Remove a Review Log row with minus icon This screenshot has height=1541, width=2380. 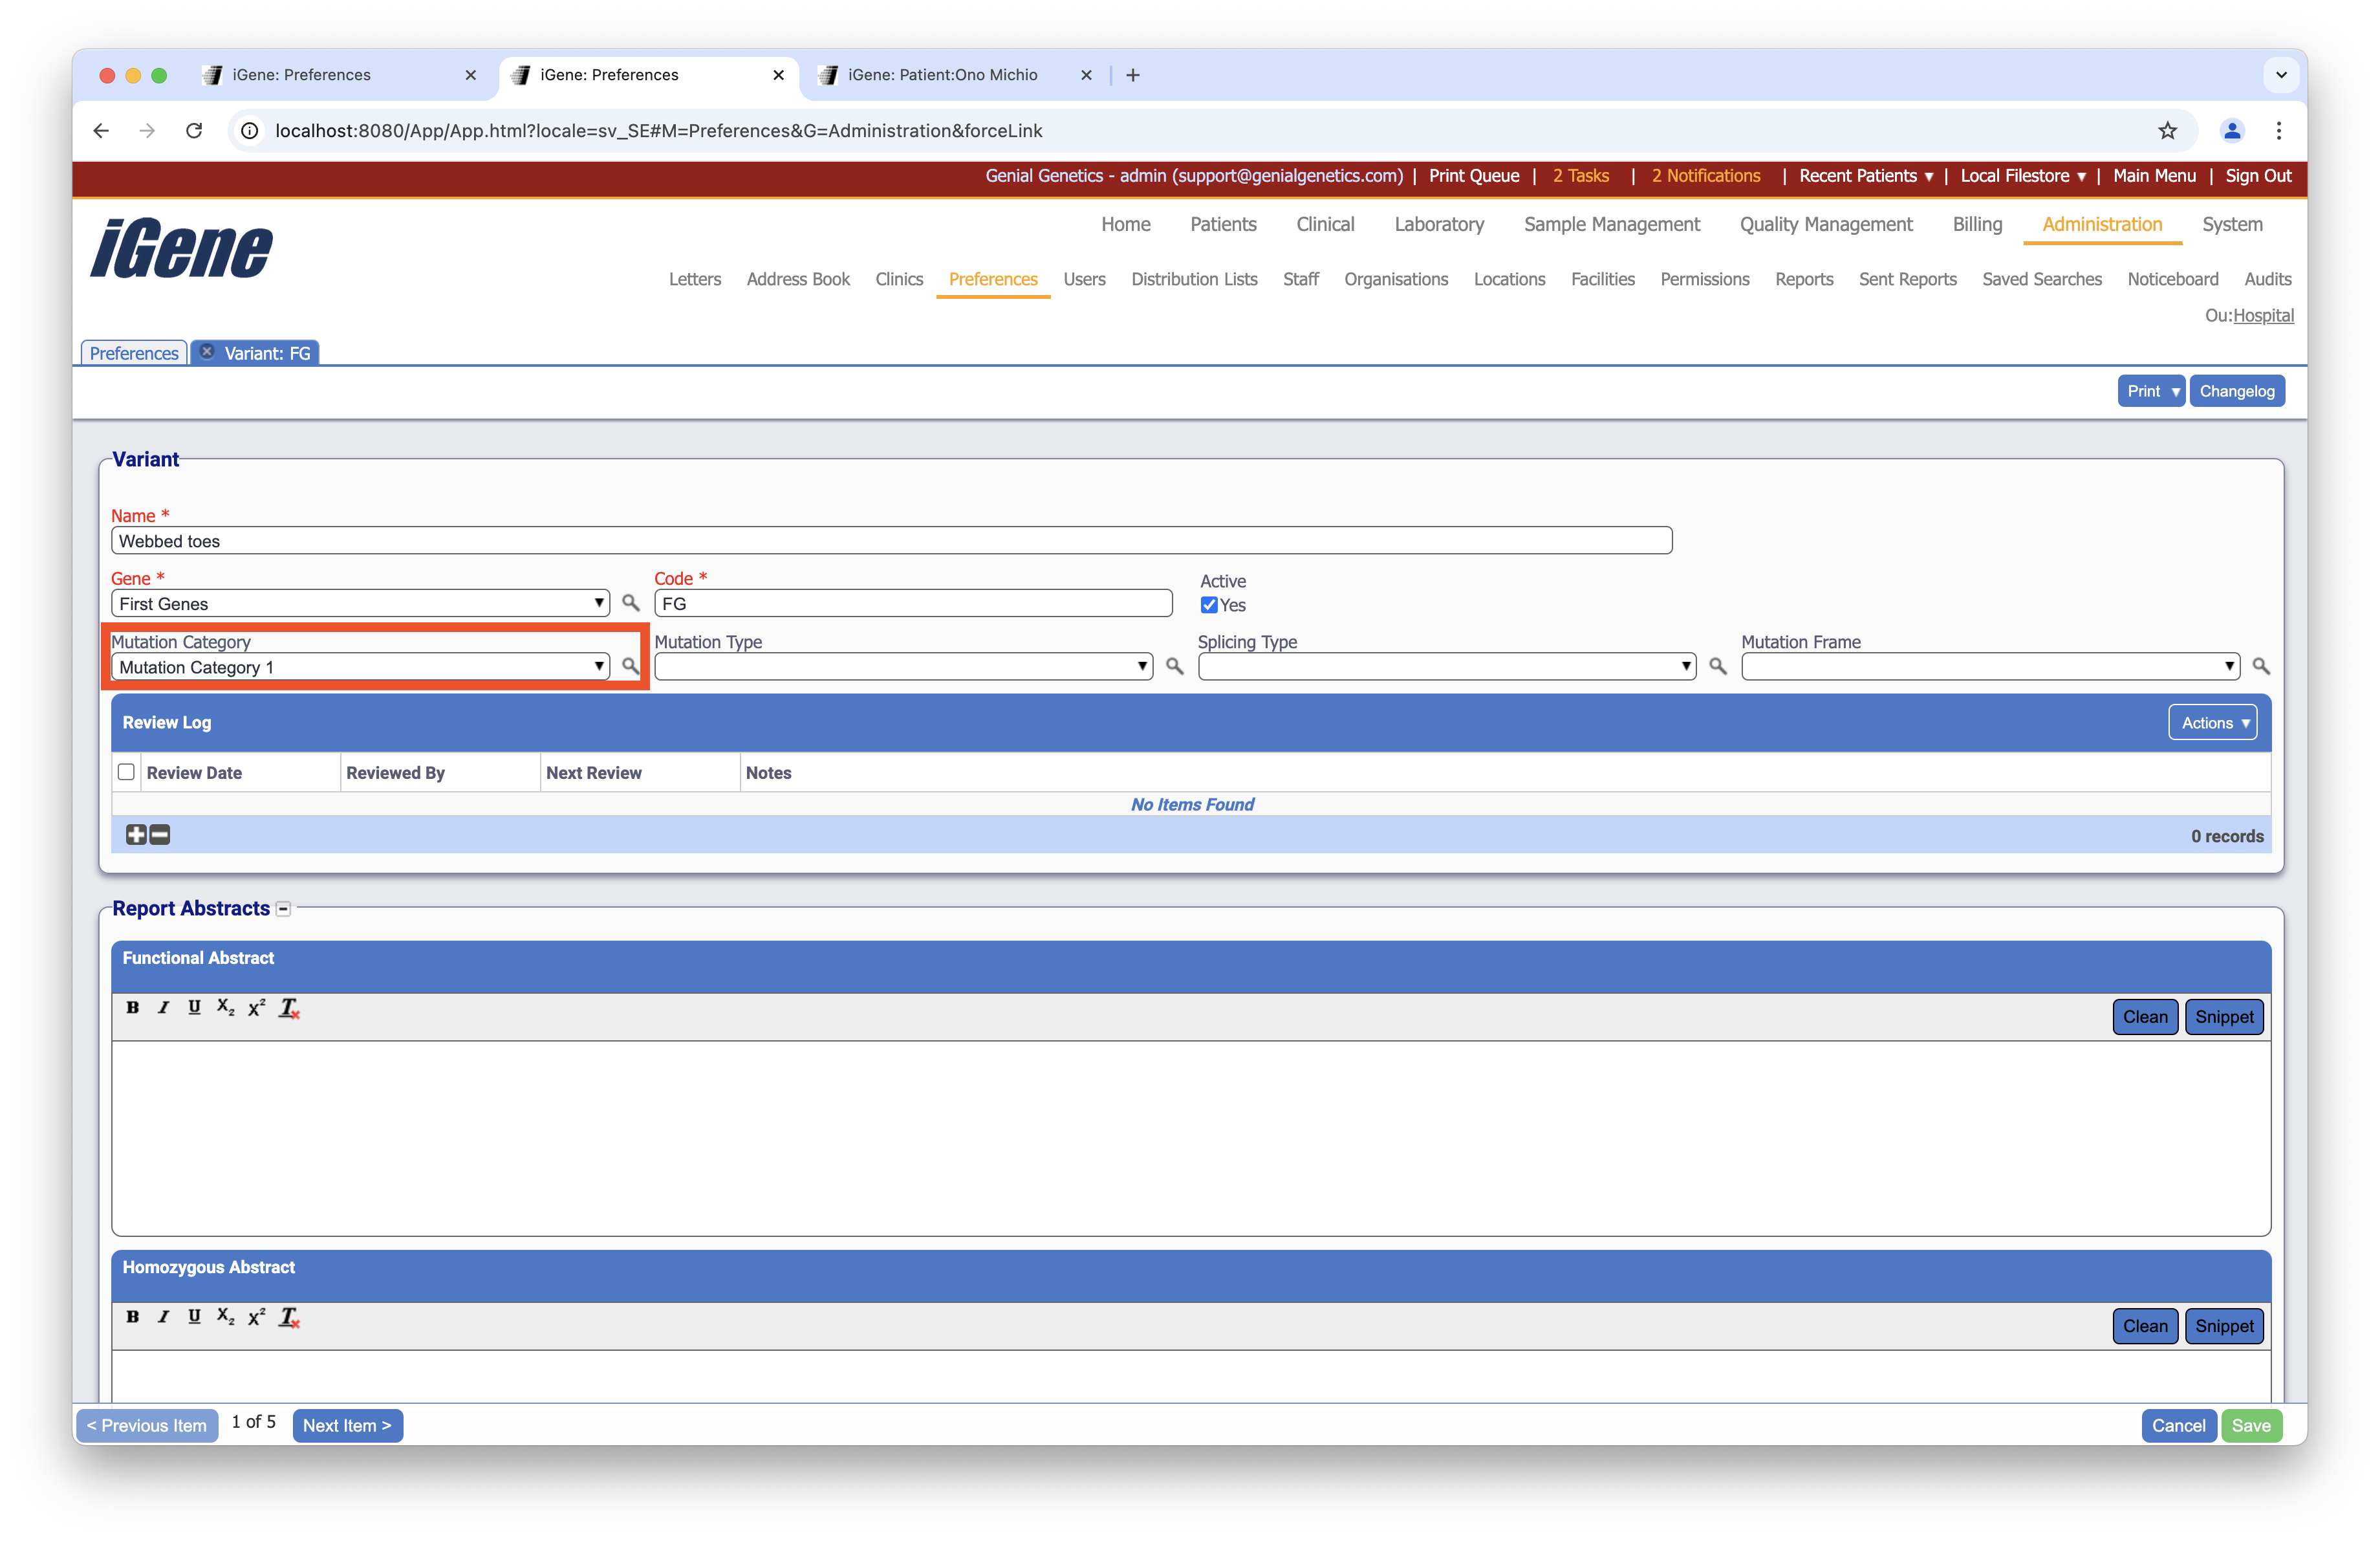[x=160, y=835]
